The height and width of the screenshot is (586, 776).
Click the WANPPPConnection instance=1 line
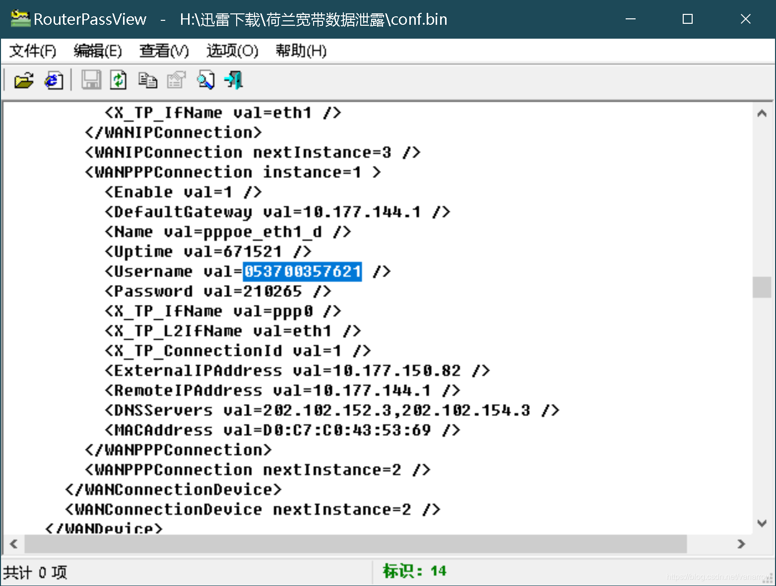[x=233, y=173]
